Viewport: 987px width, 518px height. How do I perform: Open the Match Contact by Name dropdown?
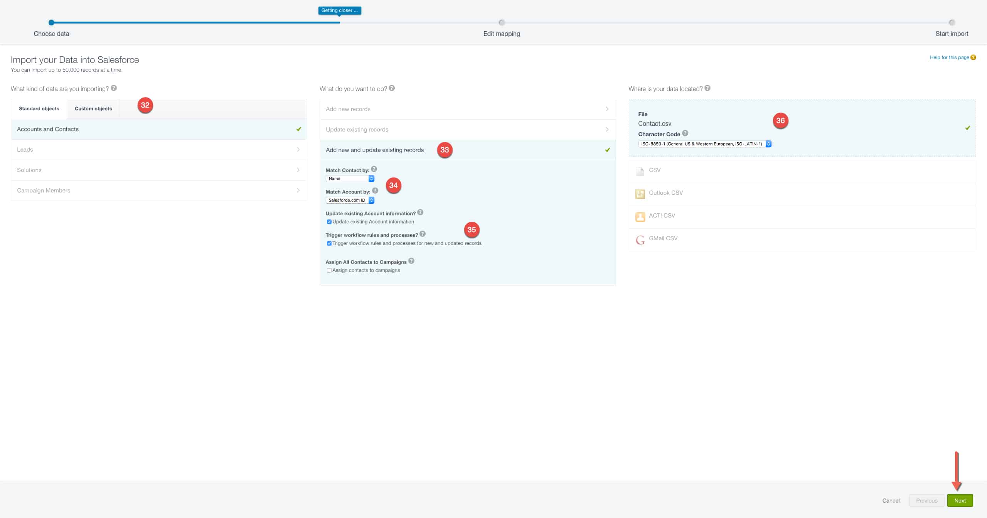(350, 179)
